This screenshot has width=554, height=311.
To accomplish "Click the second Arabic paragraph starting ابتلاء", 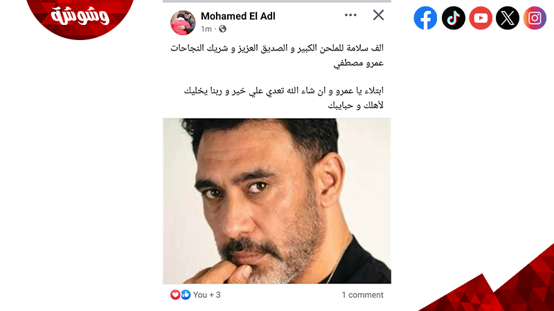I will point(284,97).
